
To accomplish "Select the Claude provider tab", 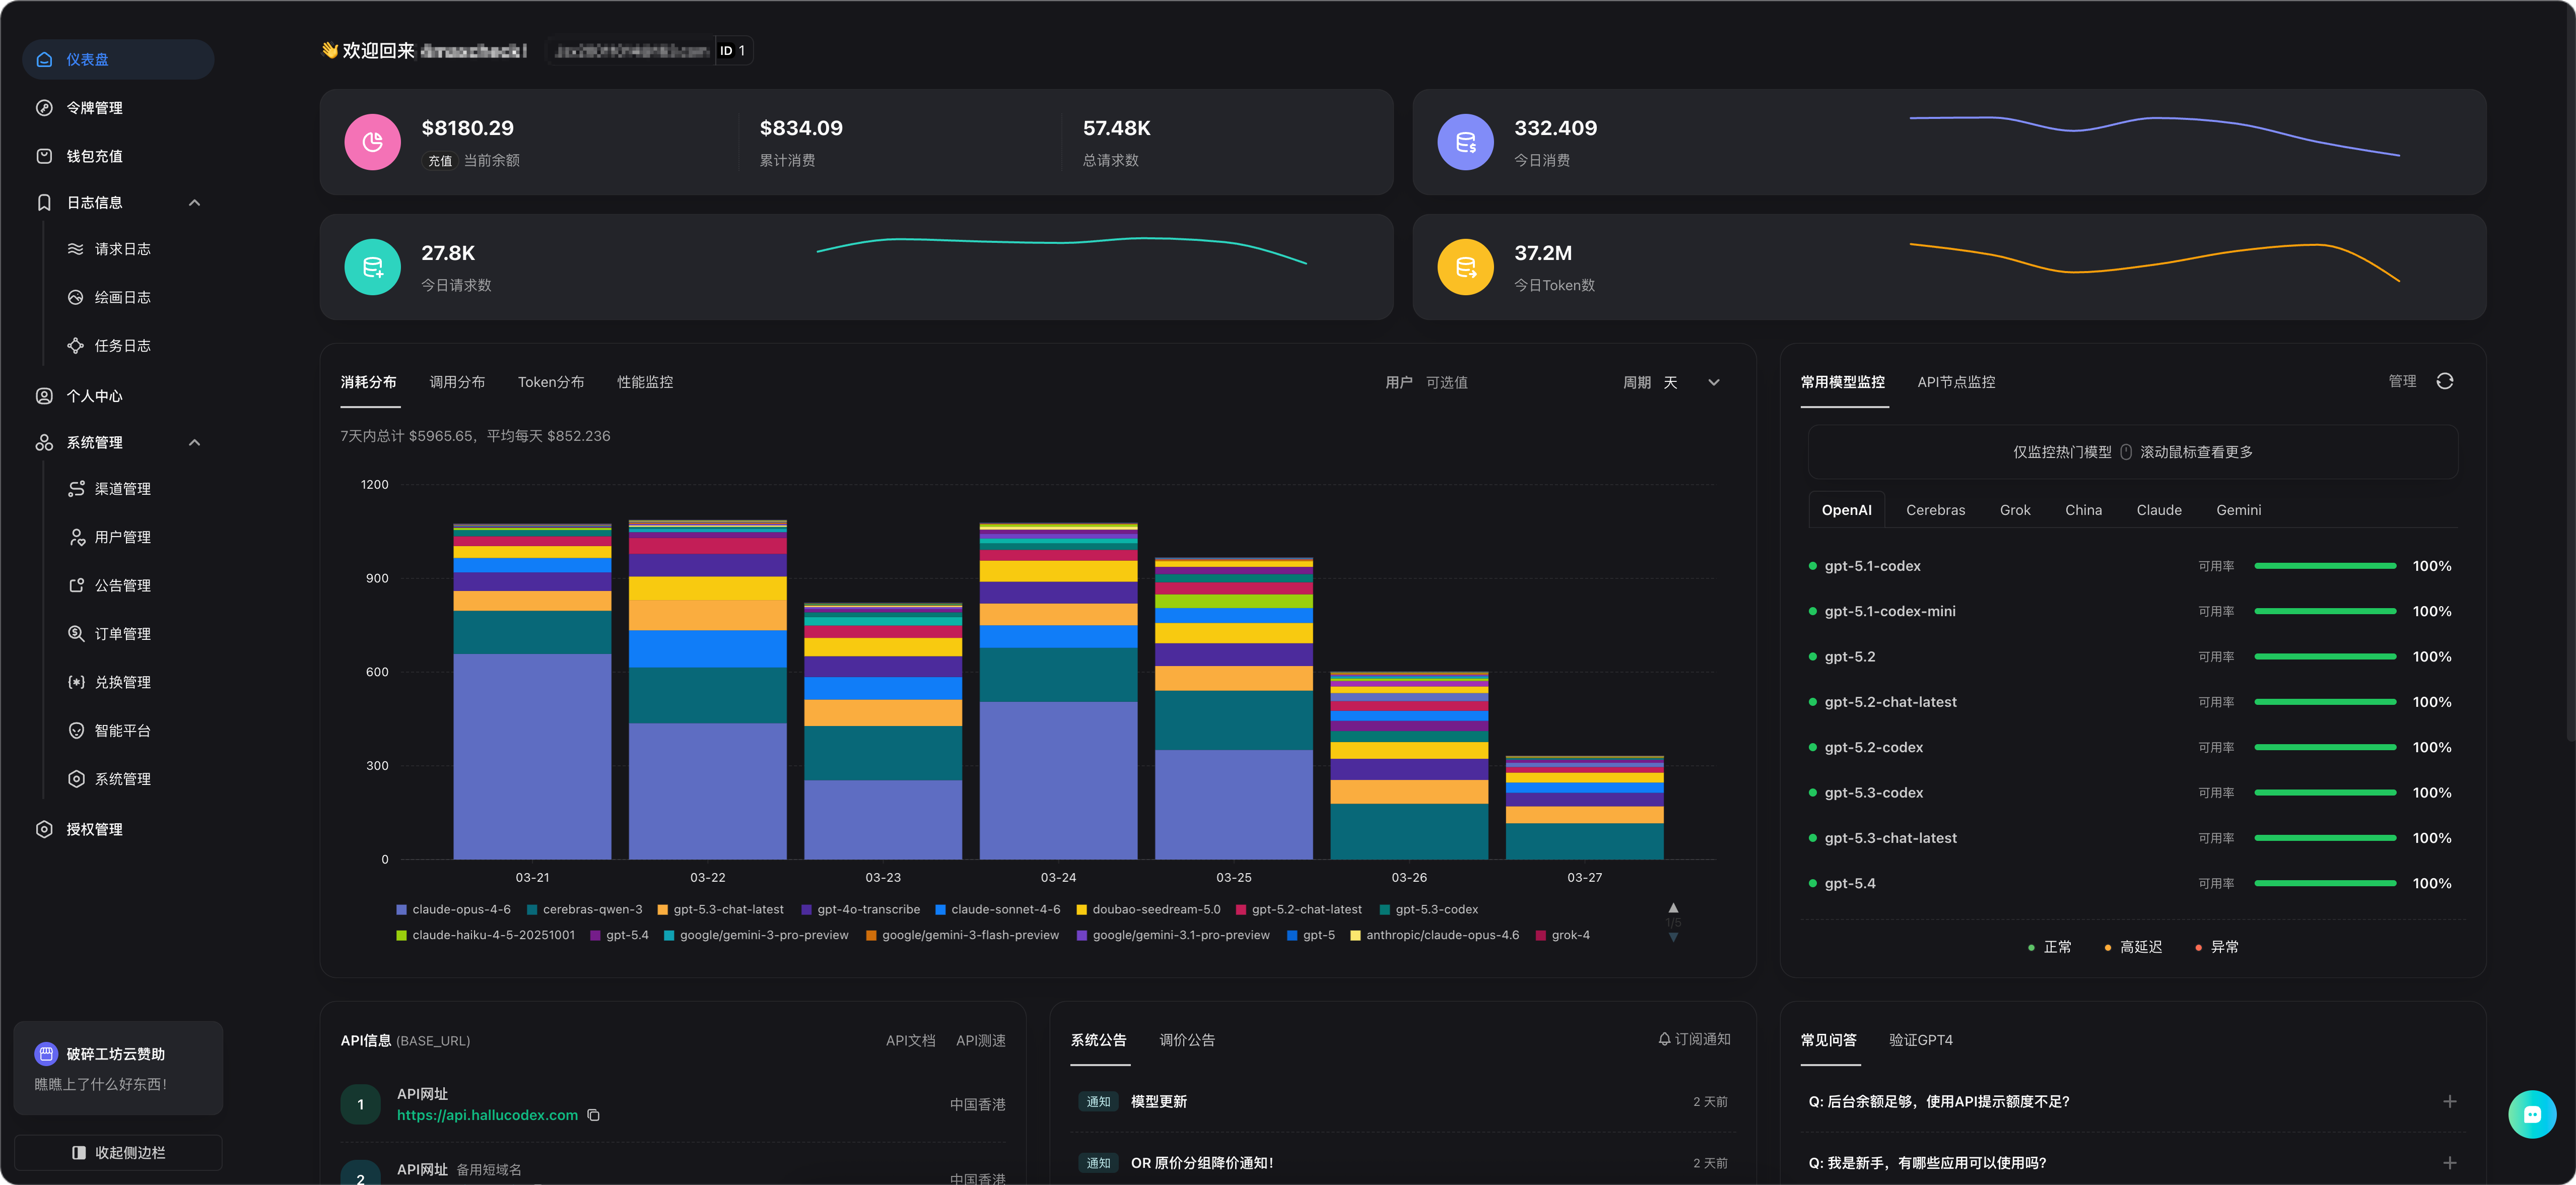I will tap(2158, 510).
